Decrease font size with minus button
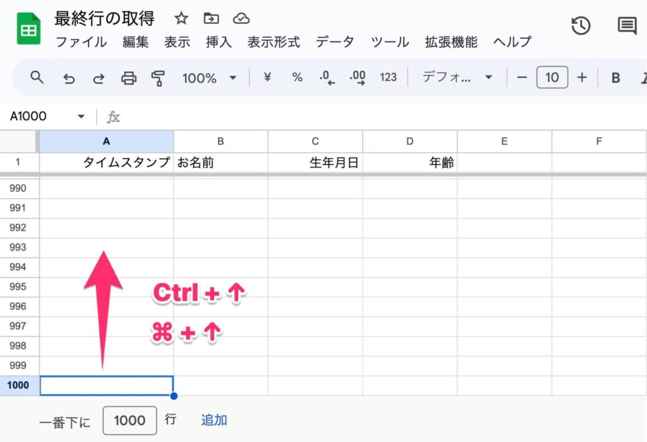The height and width of the screenshot is (442, 647). (521, 77)
